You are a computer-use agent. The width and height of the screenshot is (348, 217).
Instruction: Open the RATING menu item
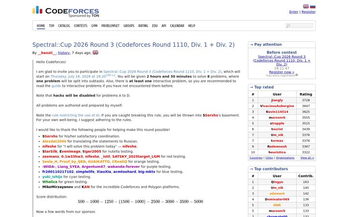(143, 26)
